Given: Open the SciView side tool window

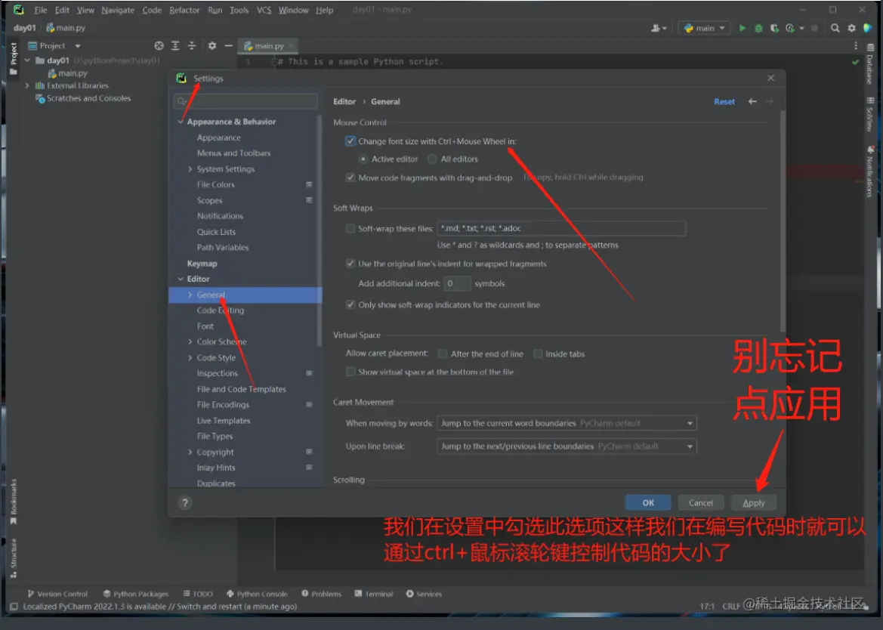Looking at the screenshot, I should pyautogui.click(x=870, y=114).
